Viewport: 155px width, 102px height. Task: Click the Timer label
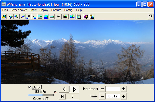pyautogui.click(x=93, y=96)
